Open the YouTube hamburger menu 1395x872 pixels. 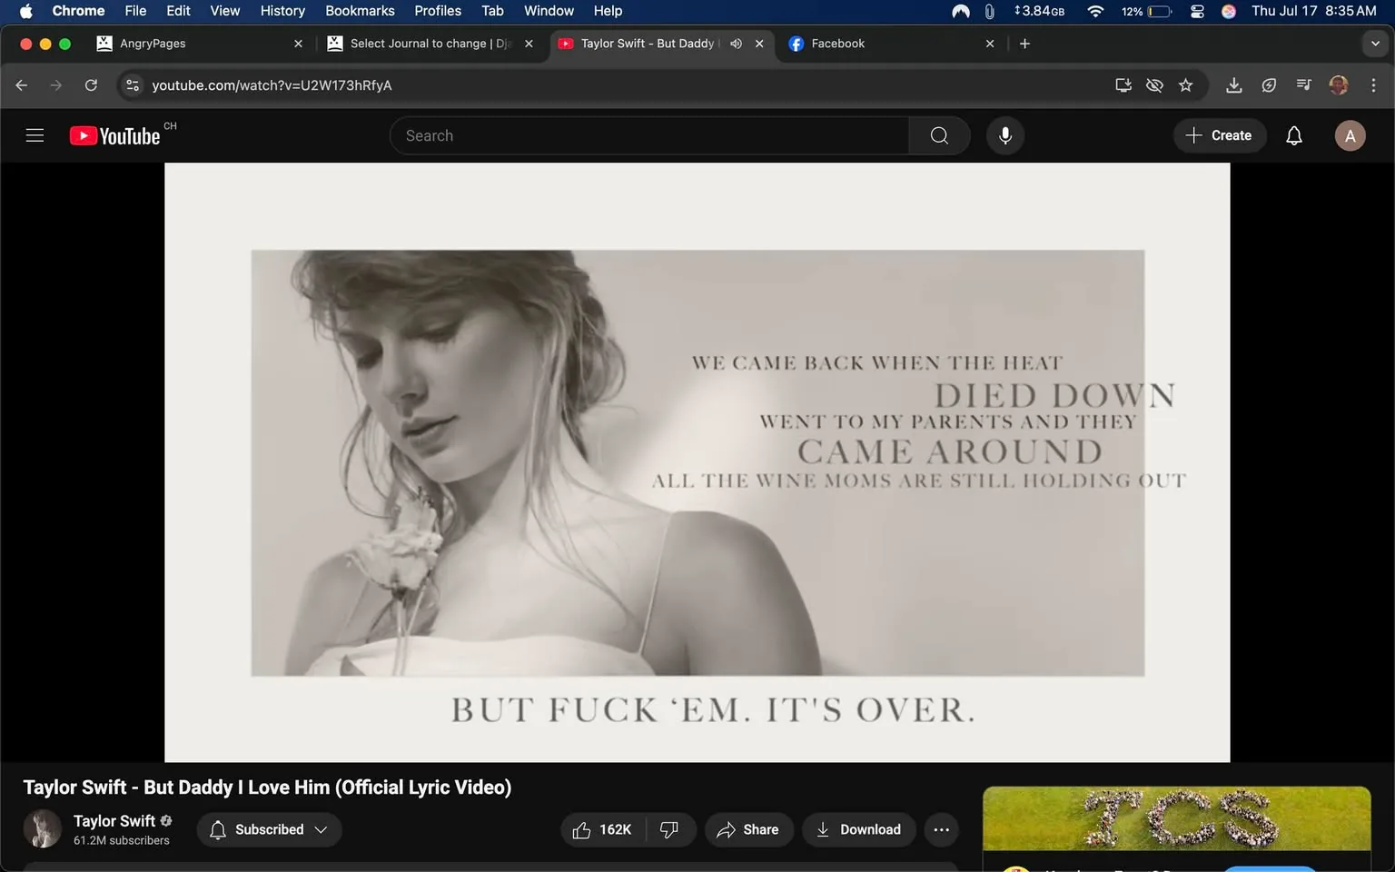(35, 134)
